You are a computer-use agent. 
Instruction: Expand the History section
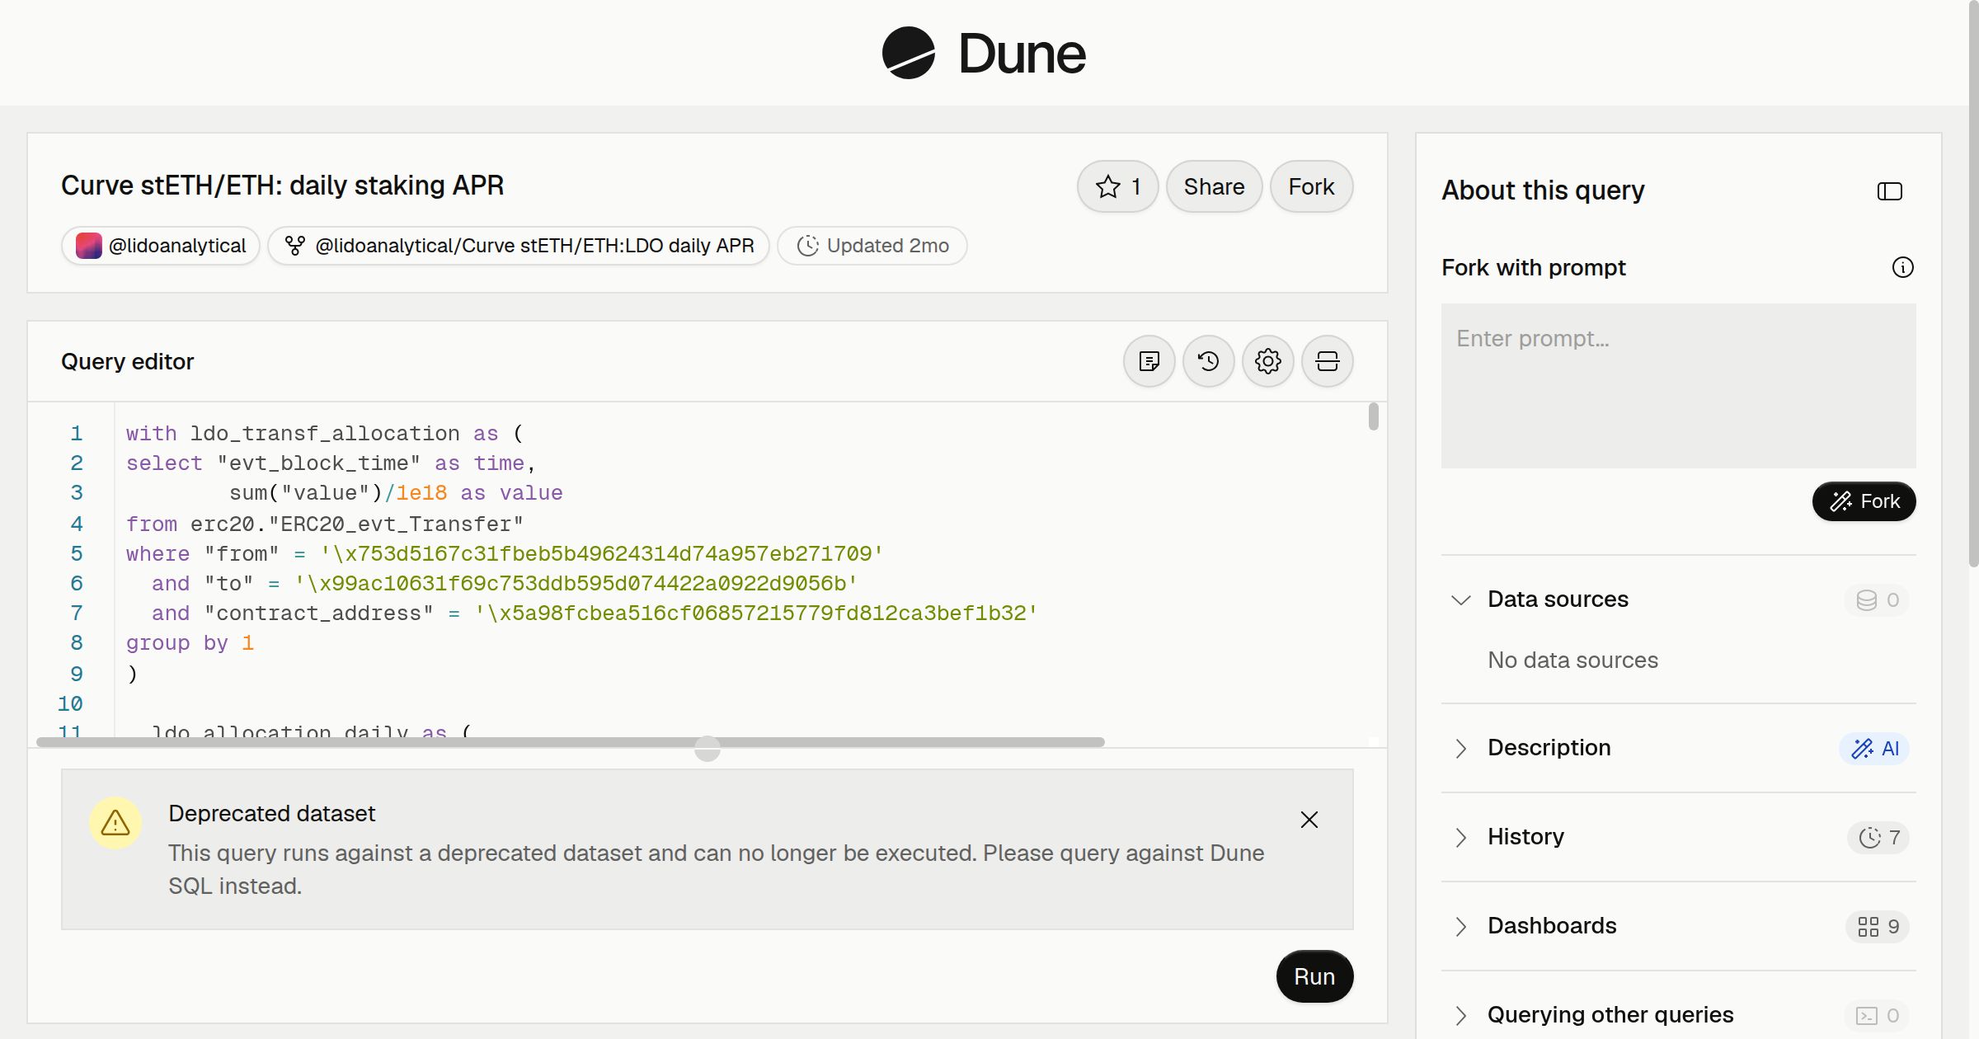tap(1460, 837)
